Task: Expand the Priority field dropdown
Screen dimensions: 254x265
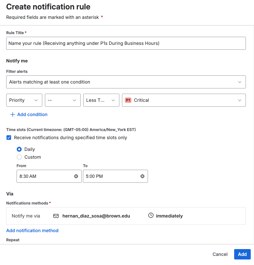Action: 24,100
